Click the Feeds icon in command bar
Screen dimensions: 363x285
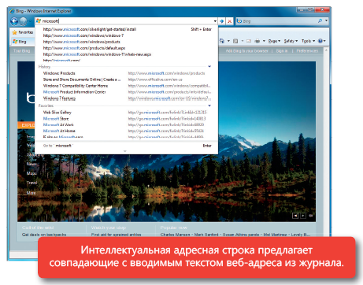point(235,41)
